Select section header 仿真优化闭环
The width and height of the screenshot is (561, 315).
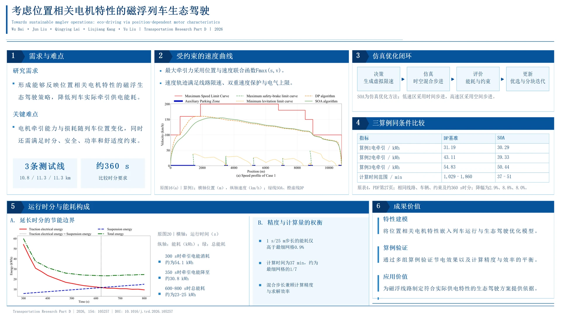click(453, 56)
